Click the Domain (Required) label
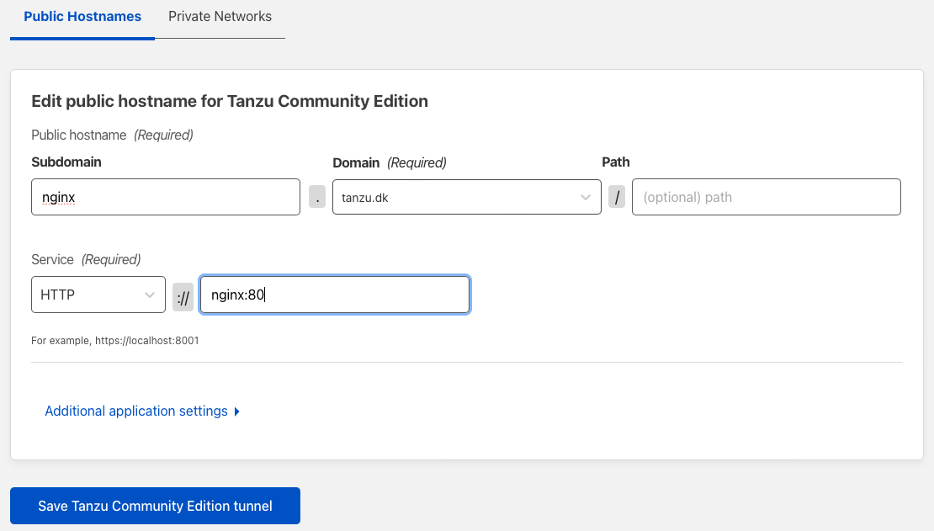 (x=389, y=162)
